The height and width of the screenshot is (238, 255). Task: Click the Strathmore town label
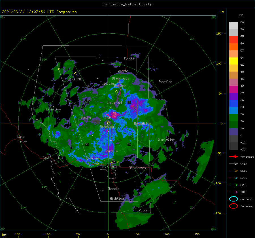[x=138, y=168]
